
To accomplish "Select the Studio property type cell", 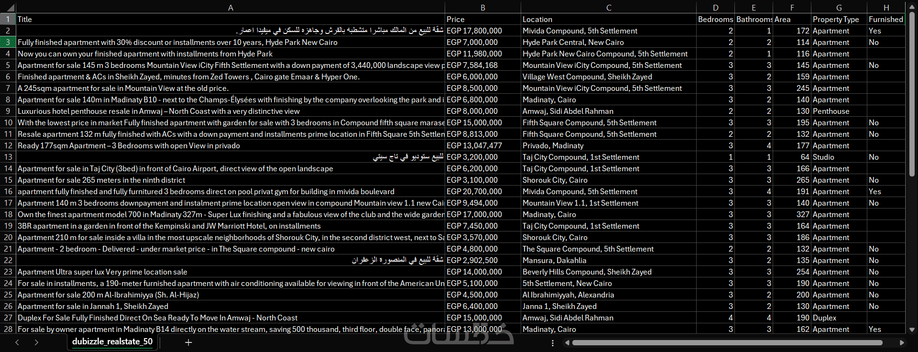I will tap(839, 157).
